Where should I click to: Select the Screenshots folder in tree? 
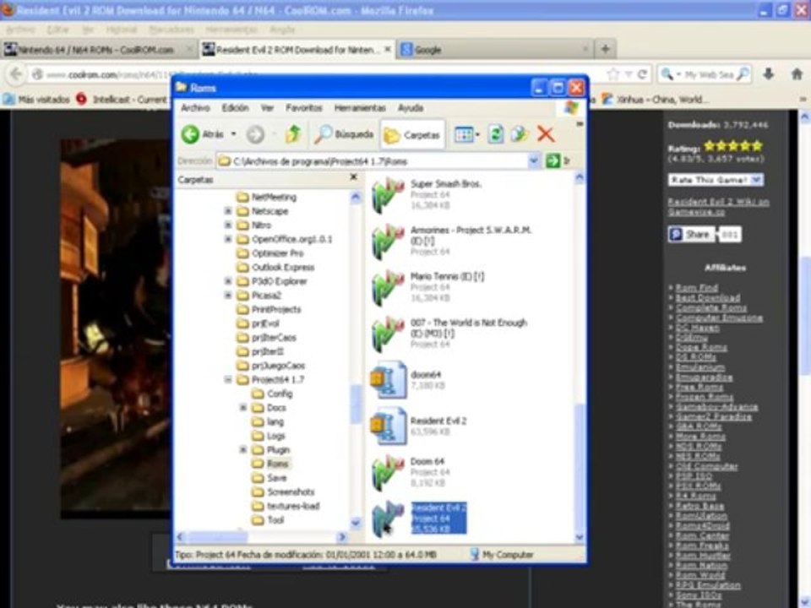pyautogui.click(x=284, y=491)
